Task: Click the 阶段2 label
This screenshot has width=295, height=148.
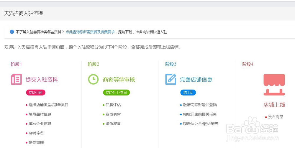Action: [x=94, y=64]
